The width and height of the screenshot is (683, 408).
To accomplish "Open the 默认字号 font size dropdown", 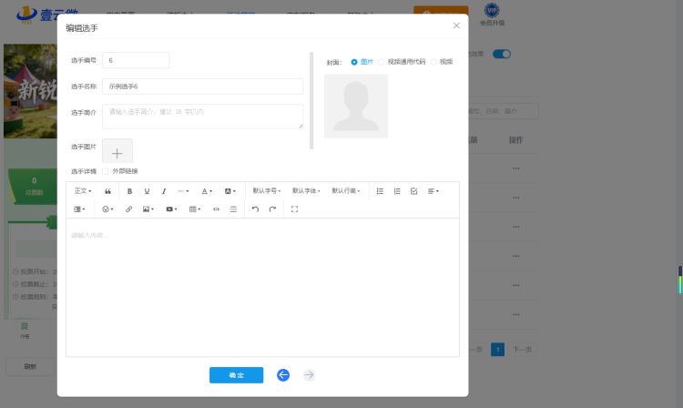I will (267, 190).
